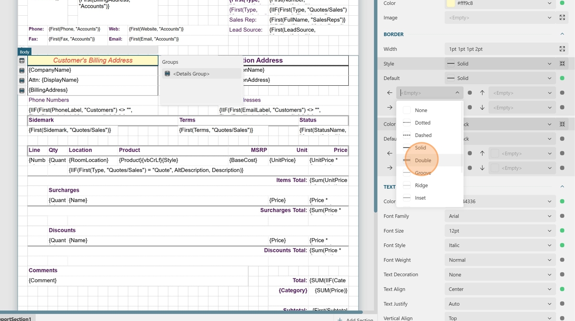Collapse the TEXT section chevron
The height and width of the screenshot is (321, 575).
pos(562,187)
